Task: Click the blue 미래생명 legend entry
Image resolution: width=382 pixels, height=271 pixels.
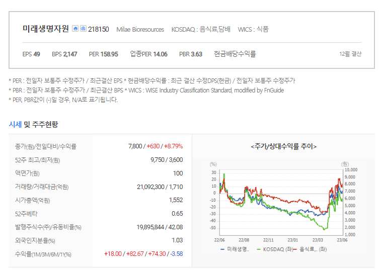Action: 235,249
